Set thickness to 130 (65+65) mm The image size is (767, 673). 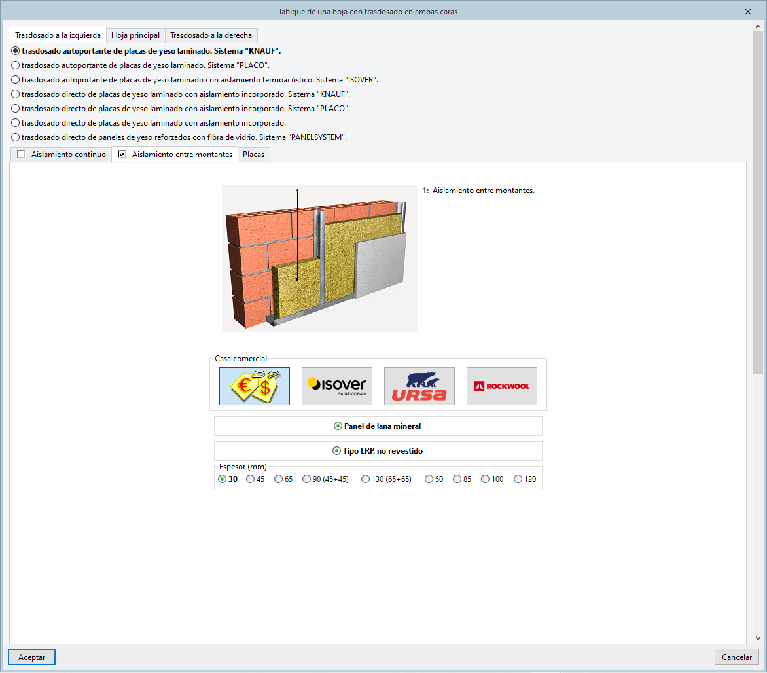386,479
